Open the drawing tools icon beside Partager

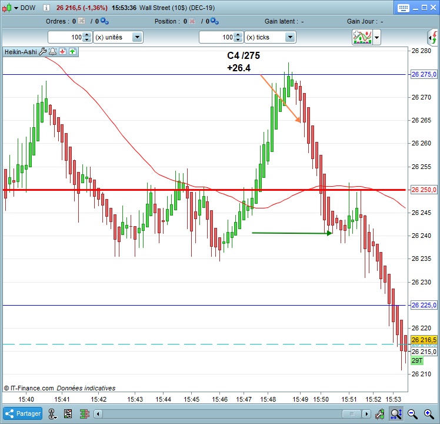[52, 413]
